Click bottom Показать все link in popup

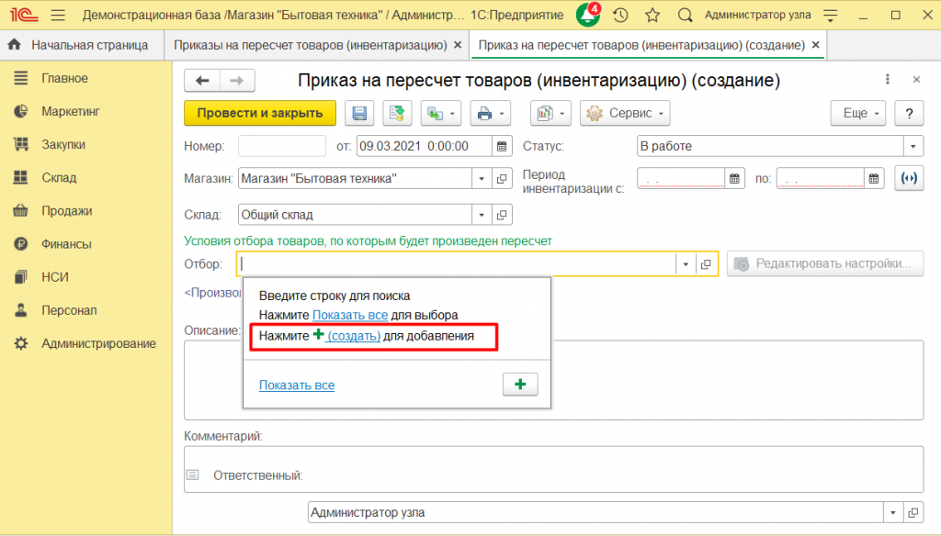[297, 385]
